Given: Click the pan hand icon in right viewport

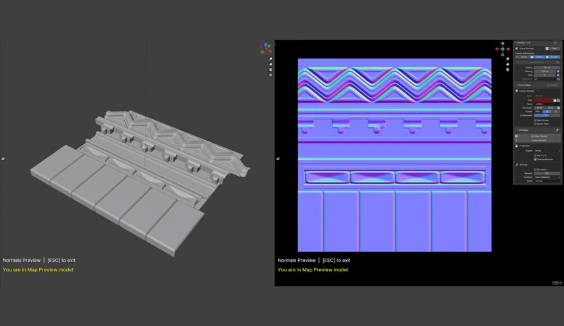Looking at the screenshot, I should coord(507,64).
